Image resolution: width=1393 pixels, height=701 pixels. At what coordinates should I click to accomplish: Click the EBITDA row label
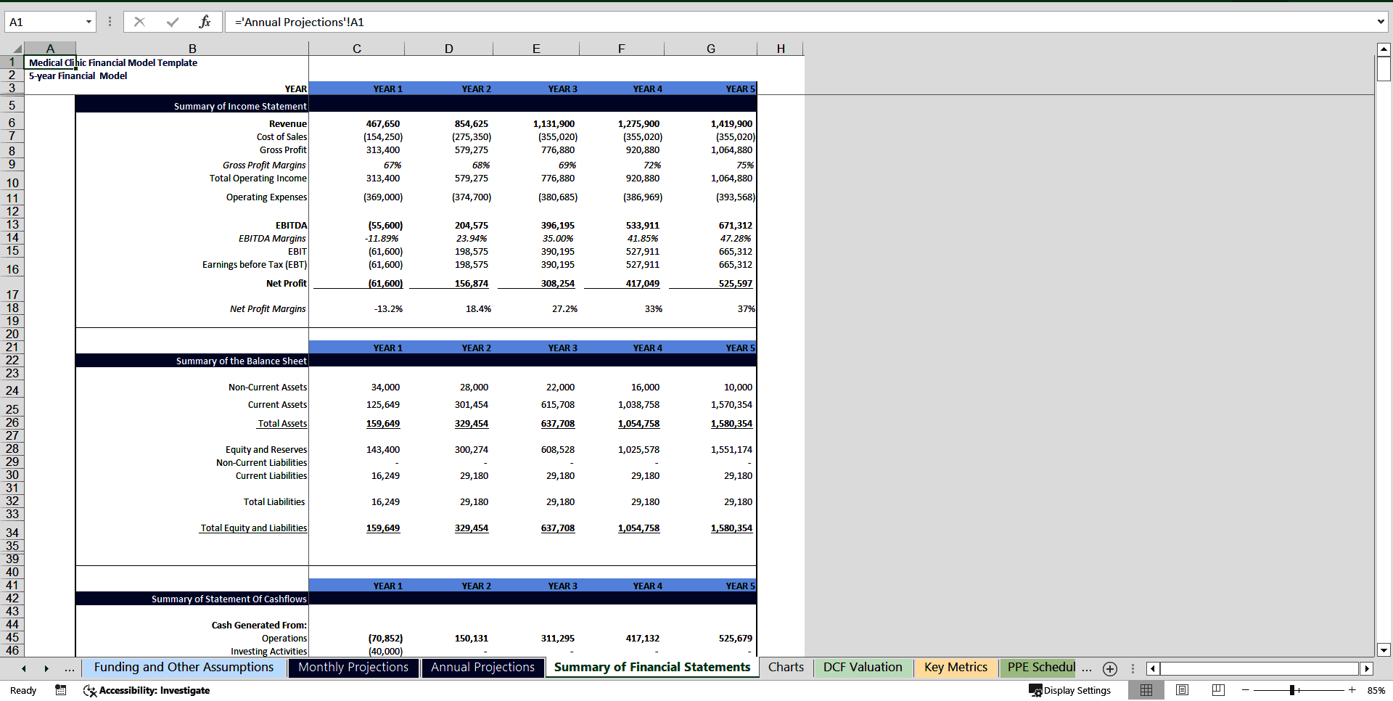[291, 226]
